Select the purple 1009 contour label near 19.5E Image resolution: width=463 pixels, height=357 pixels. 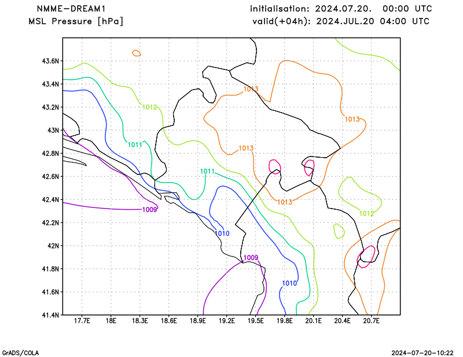(251, 258)
